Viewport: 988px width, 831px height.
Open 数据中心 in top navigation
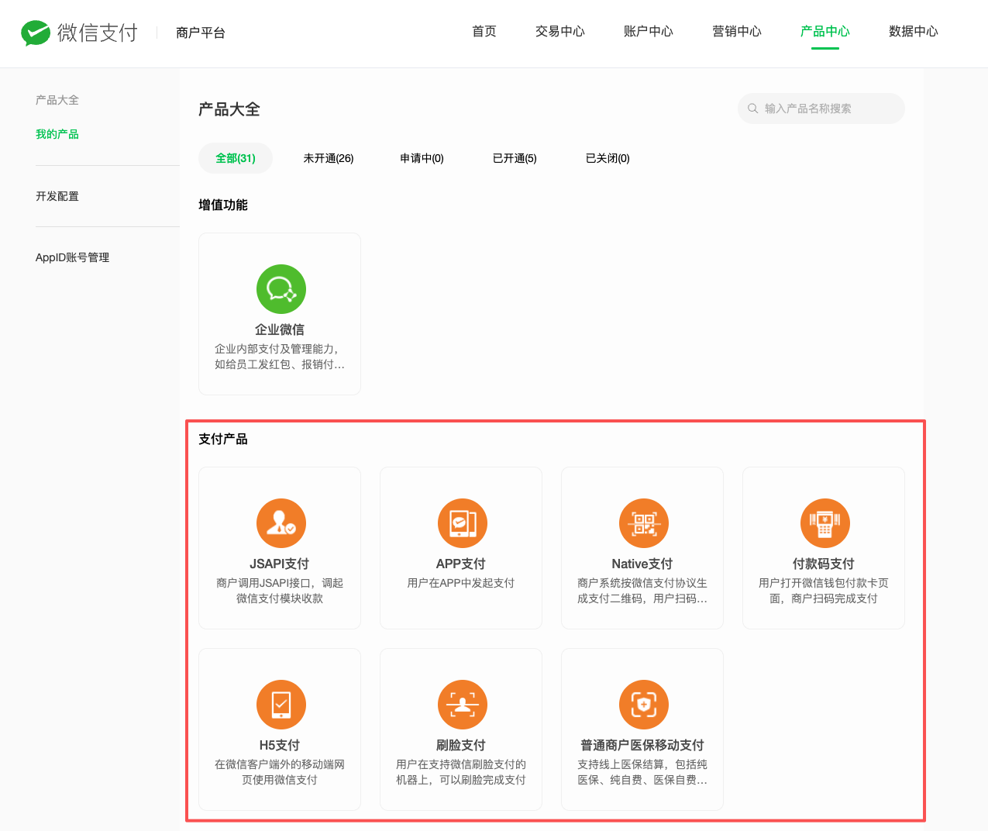pos(914,32)
